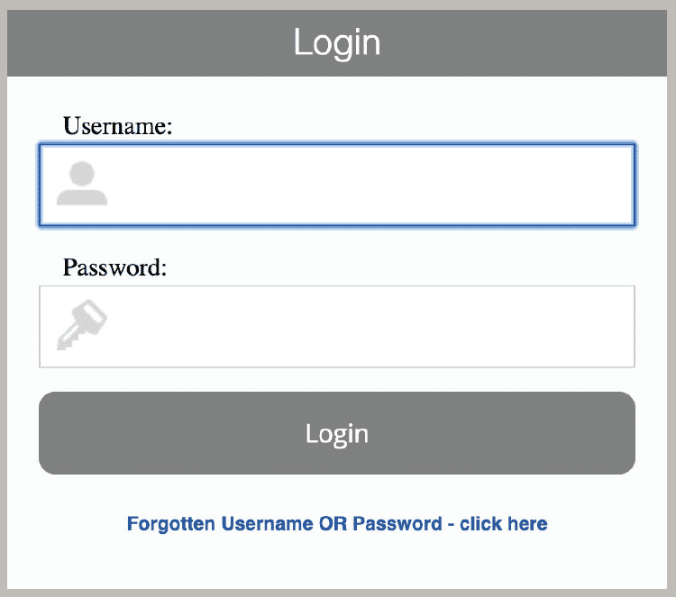
Task: Click the "Password:" label
Action: (x=115, y=267)
